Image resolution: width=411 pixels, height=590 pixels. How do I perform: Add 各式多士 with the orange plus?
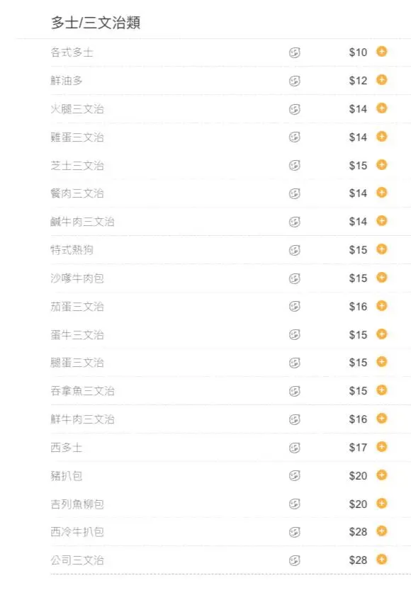click(x=382, y=52)
